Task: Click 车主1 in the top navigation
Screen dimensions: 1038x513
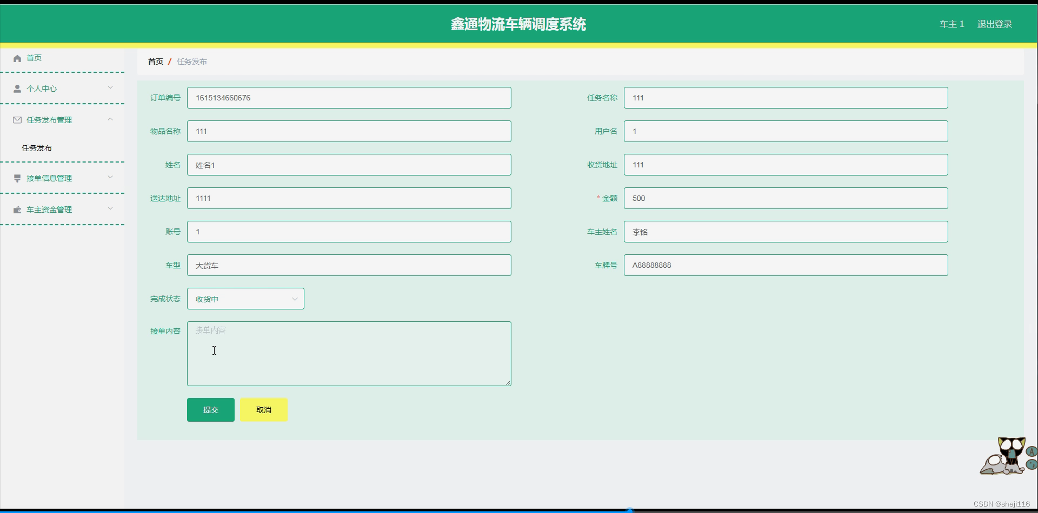Action: pyautogui.click(x=952, y=24)
